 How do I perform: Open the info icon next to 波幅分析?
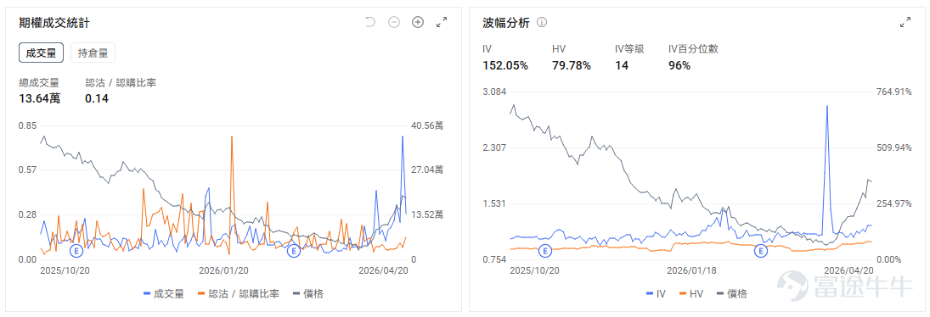click(x=542, y=23)
